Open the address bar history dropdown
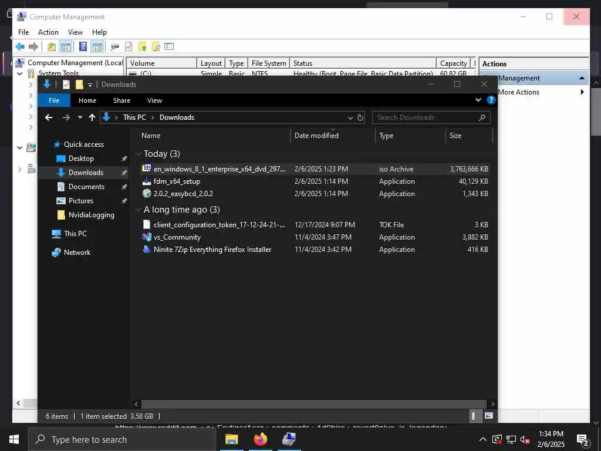Image resolution: width=601 pixels, height=451 pixels. (x=350, y=117)
